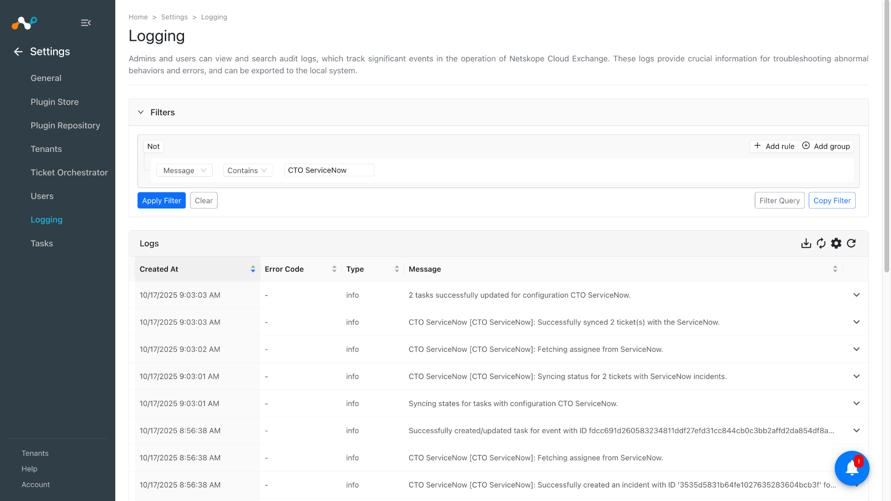Screen dimensions: 891x501
Task: Open Tasks settings menu item
Action: tap(42, 243)
